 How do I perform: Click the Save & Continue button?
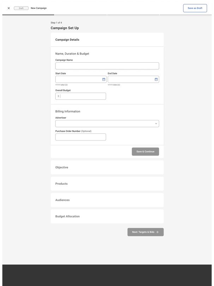coord(145,151)
